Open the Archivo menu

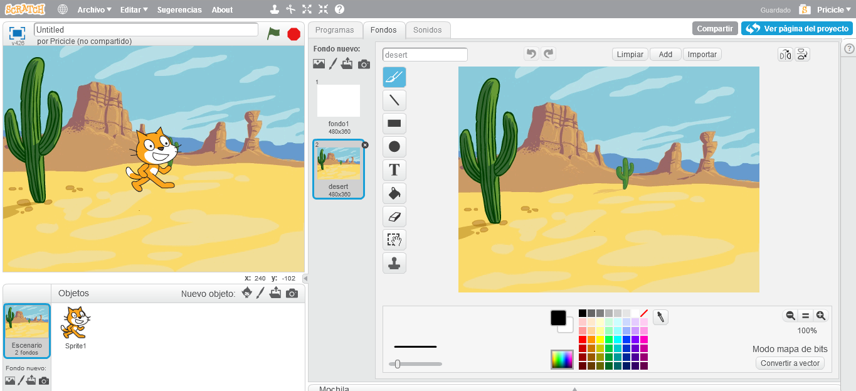click(94, 9)
